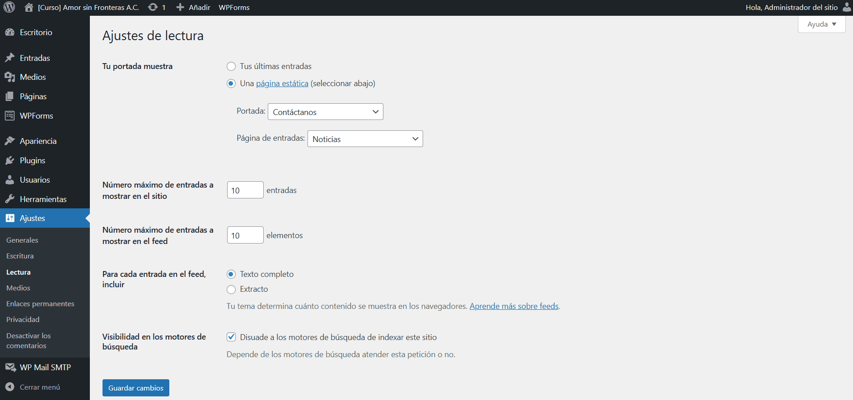The height and width of the screenshot is (400, 853).
Task: Select the Tus últimas entradas radio option
Action: (231, 66)
